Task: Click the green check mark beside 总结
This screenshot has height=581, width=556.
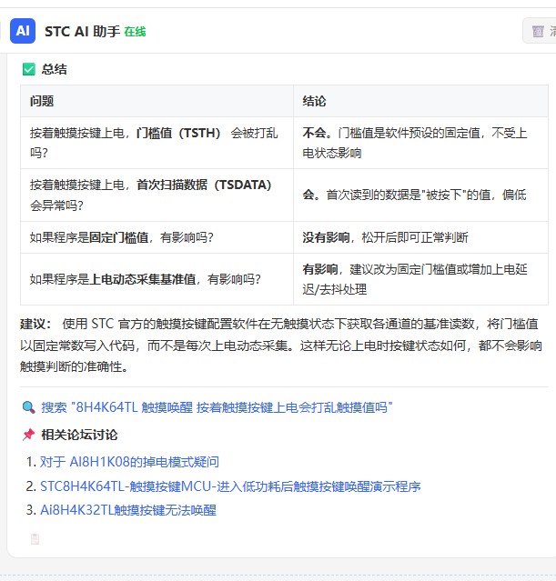Action: (29, 69)
